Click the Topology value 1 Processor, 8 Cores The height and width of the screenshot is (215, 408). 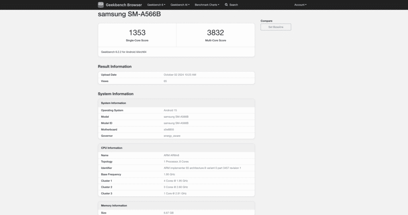(x=176, y=161)
